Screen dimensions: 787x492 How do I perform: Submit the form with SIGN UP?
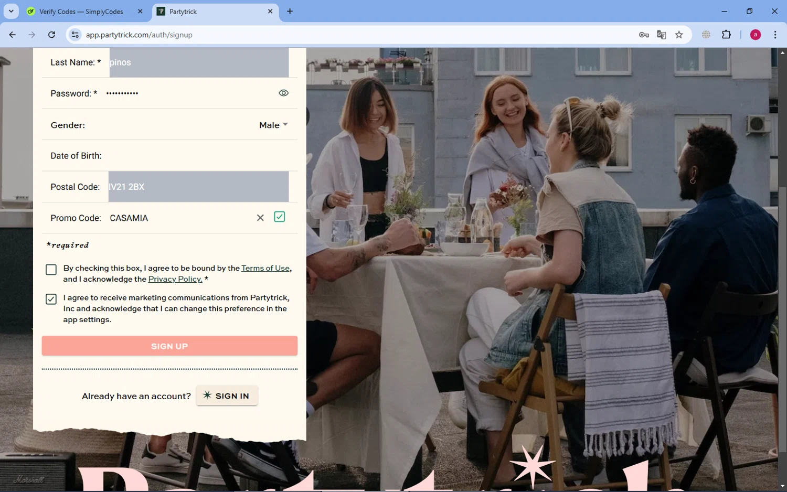[x=169, y=346]
